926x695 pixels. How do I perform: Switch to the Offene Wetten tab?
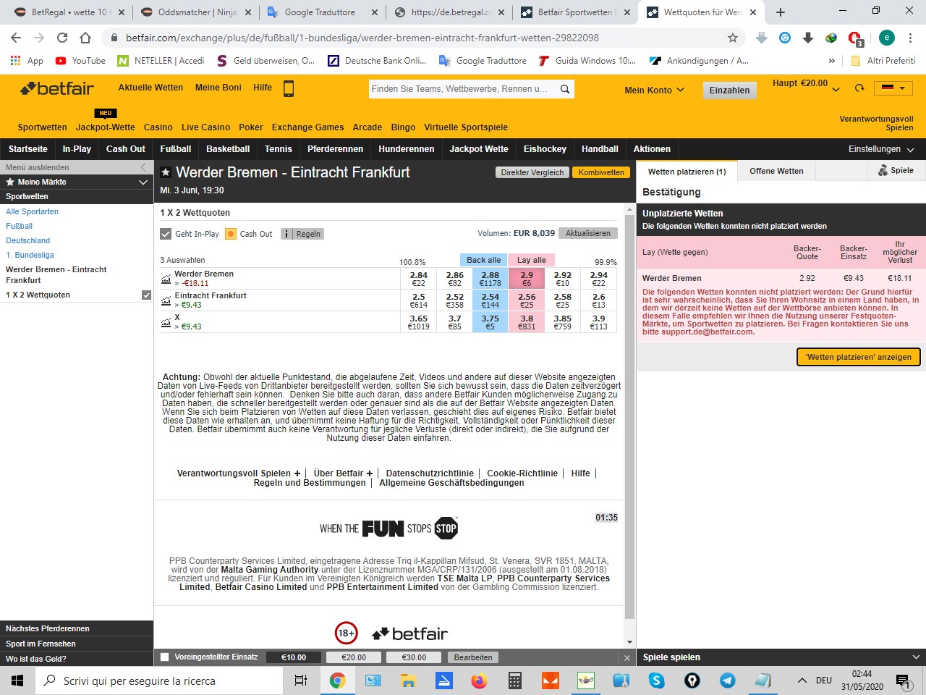(776, 171)
